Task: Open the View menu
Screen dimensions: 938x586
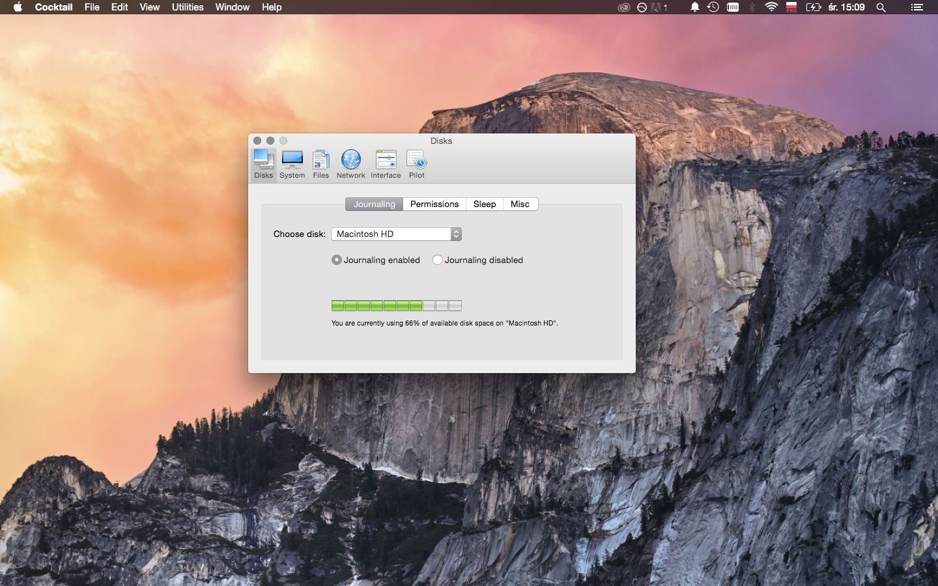Action: click(x=149, y=7)
